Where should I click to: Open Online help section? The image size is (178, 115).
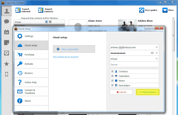pos(31,82)
